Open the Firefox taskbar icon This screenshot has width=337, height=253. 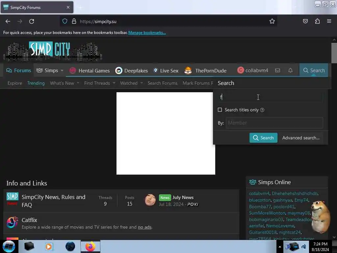tap(91, 246)
